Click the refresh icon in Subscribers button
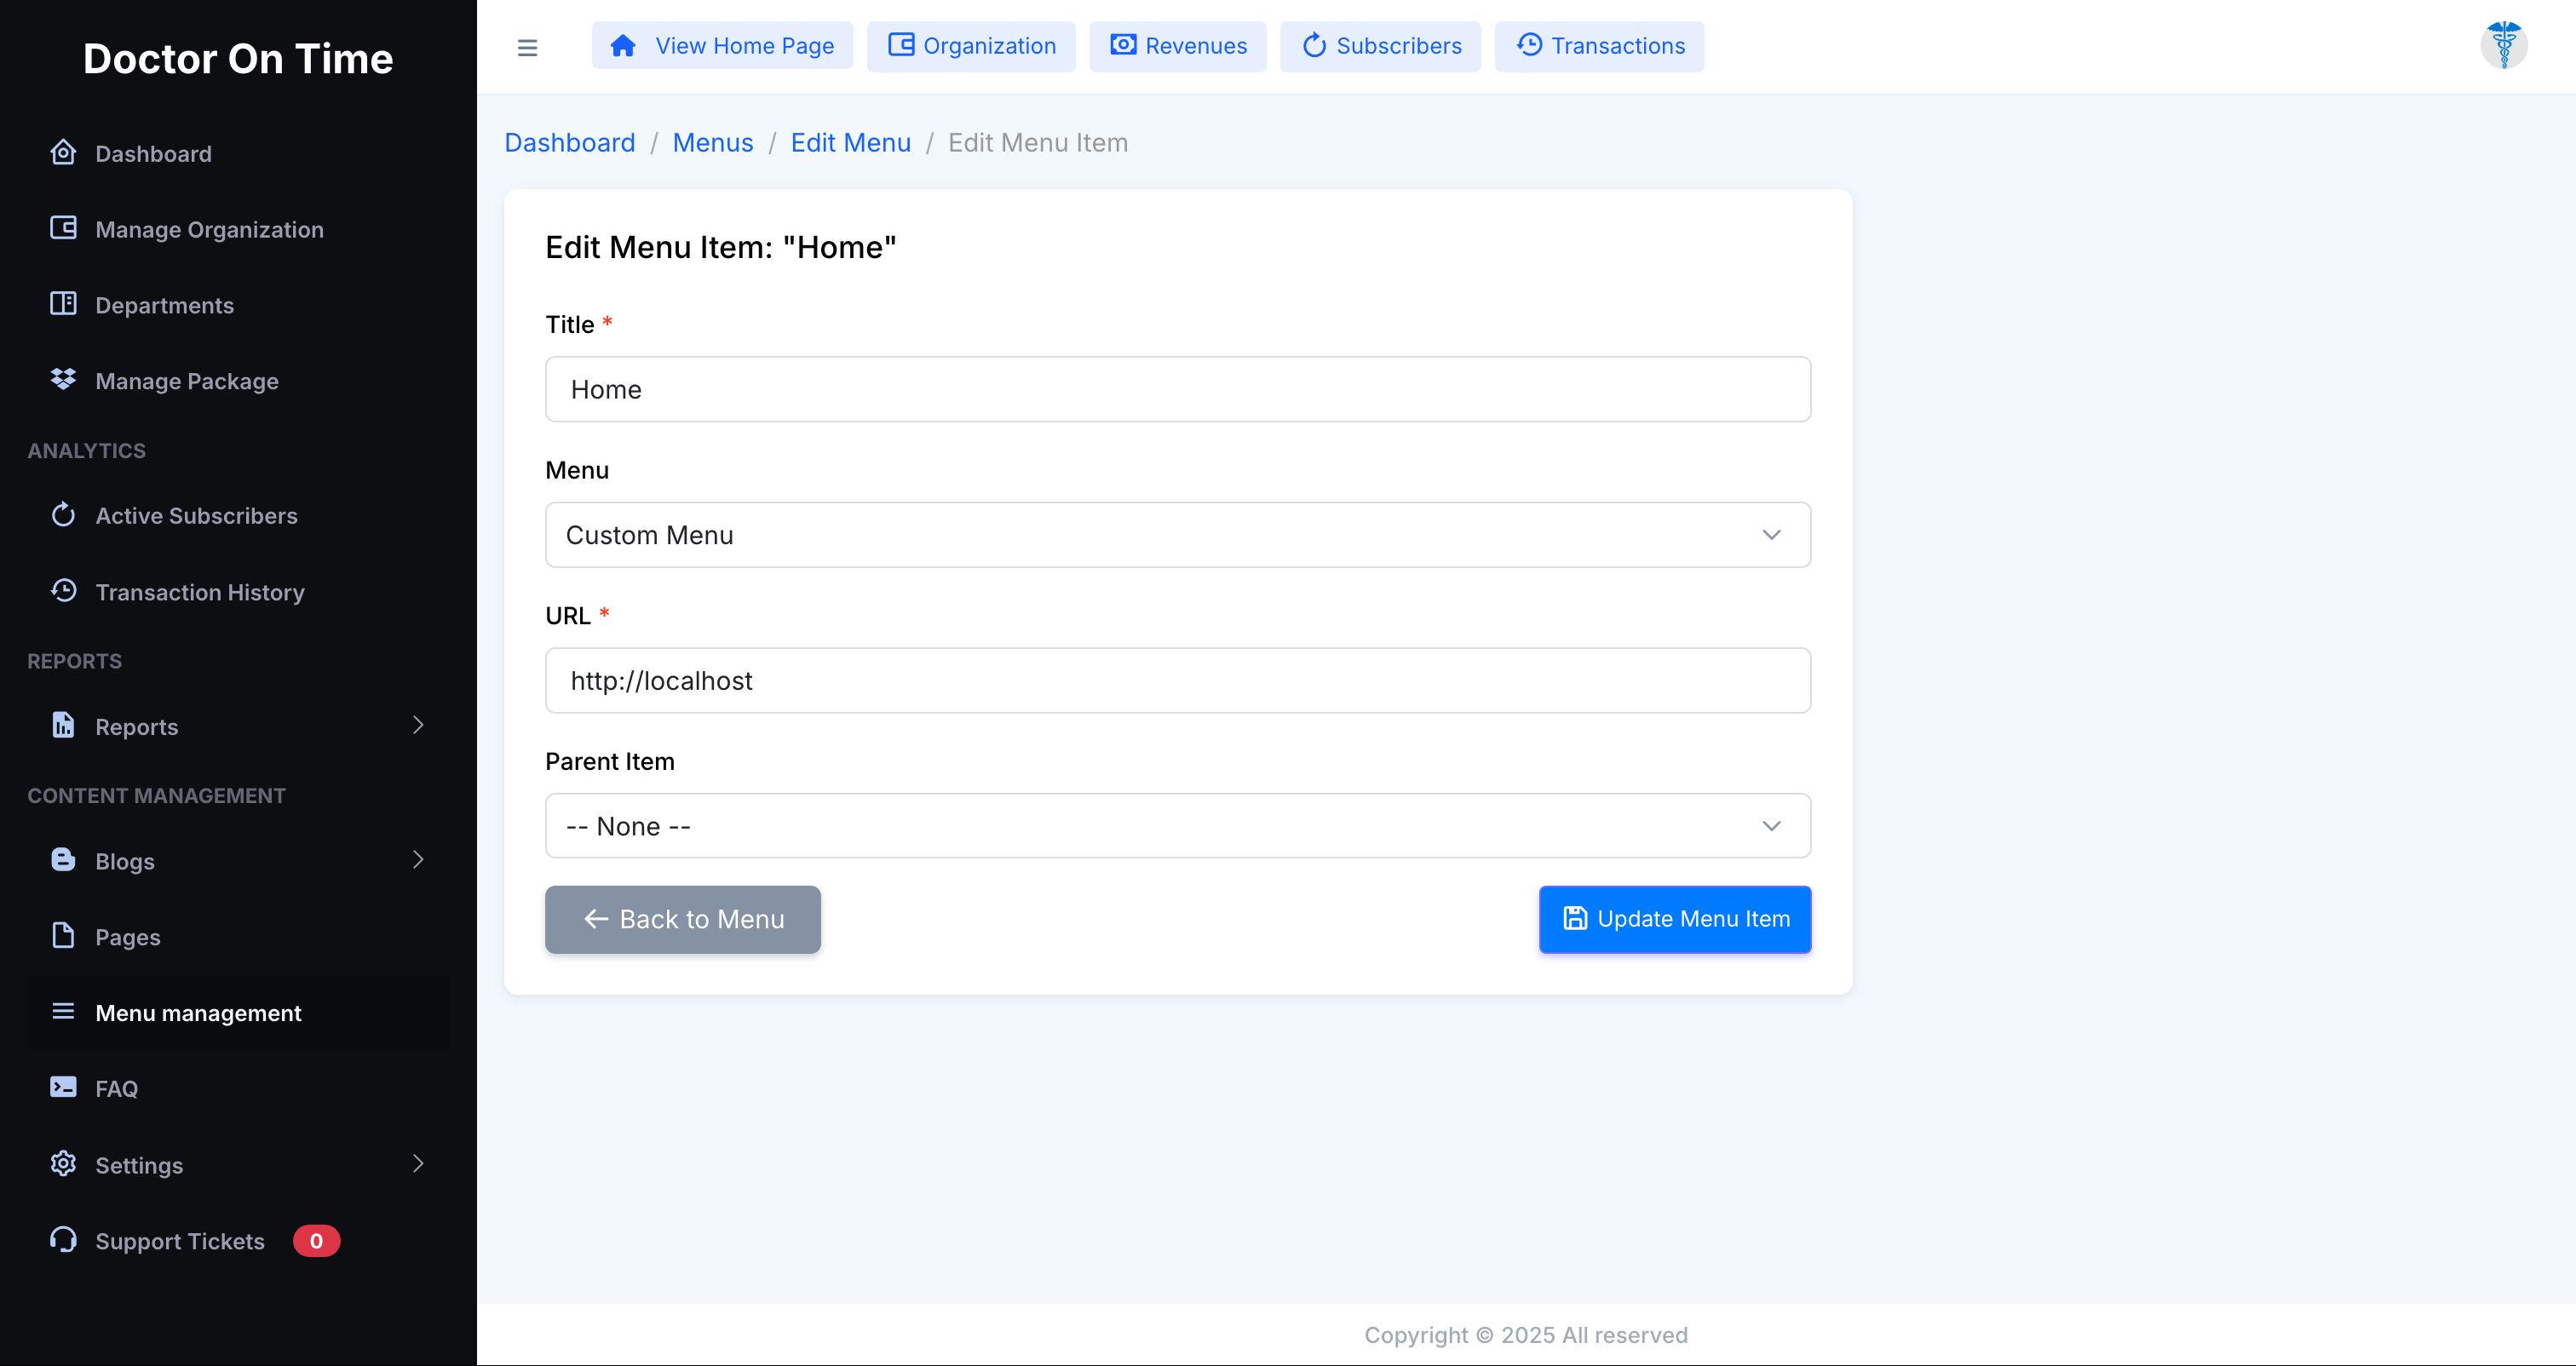 pyautogui.click(x=1314, y=45)
